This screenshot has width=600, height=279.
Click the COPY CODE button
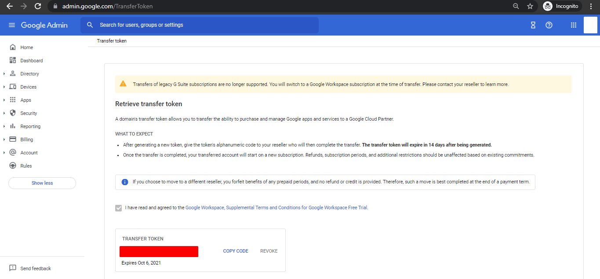point(236,251)
